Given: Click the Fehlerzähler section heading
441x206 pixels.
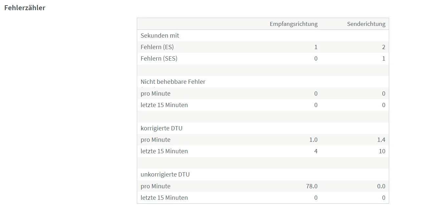Looking at the screenshot, I should pos(25,8).
